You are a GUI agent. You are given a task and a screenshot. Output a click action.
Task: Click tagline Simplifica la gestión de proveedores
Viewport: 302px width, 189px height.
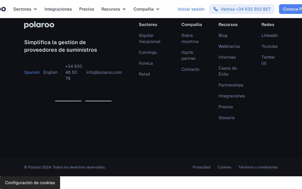(x=60, y=46)
